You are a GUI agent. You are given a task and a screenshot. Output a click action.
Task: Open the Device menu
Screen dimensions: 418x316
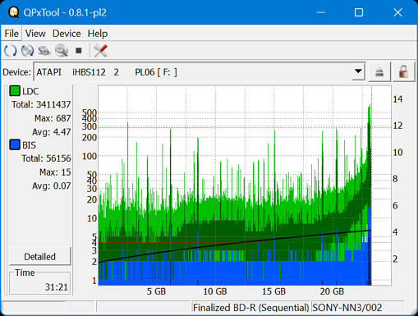[67, 34]
